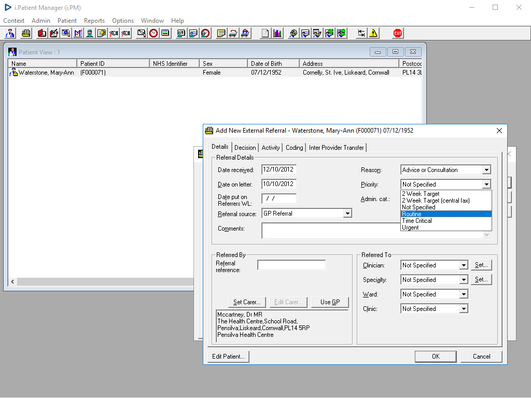
Task: Click the Set Carer... button
Action: coord(247,302)
